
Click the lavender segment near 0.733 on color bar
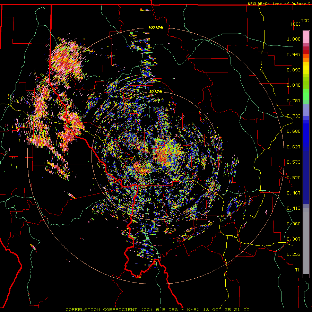306,110
